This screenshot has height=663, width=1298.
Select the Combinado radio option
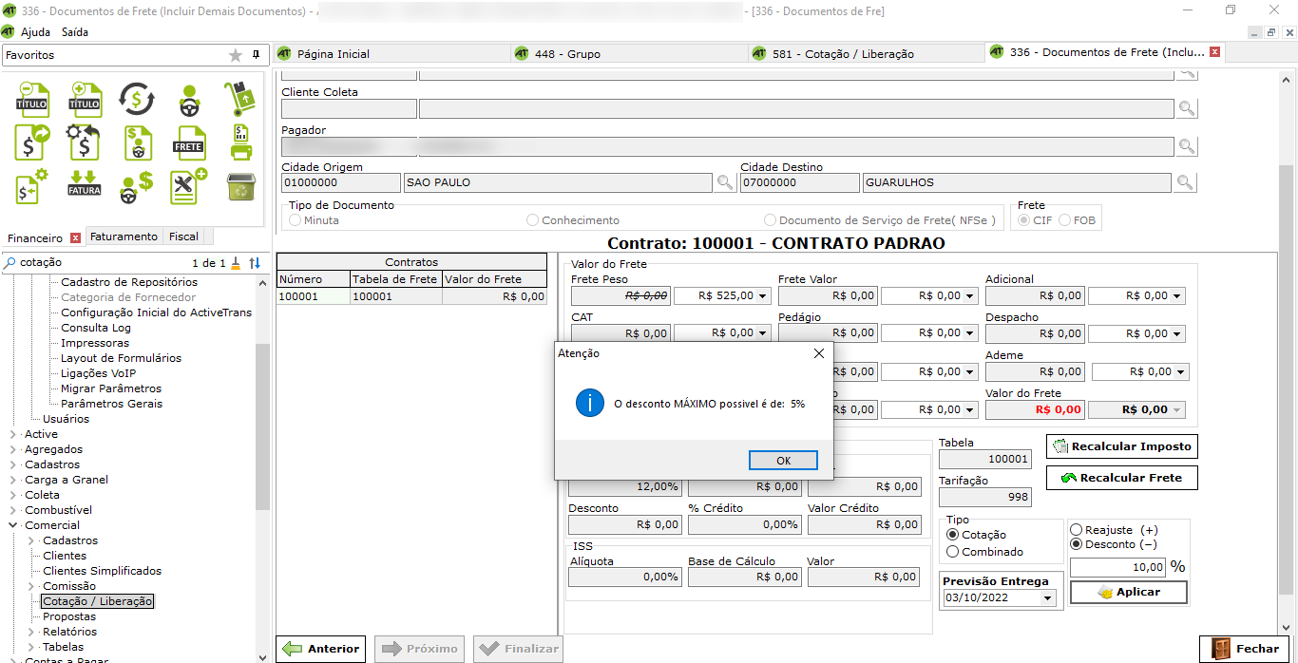(x=953, y=552)
